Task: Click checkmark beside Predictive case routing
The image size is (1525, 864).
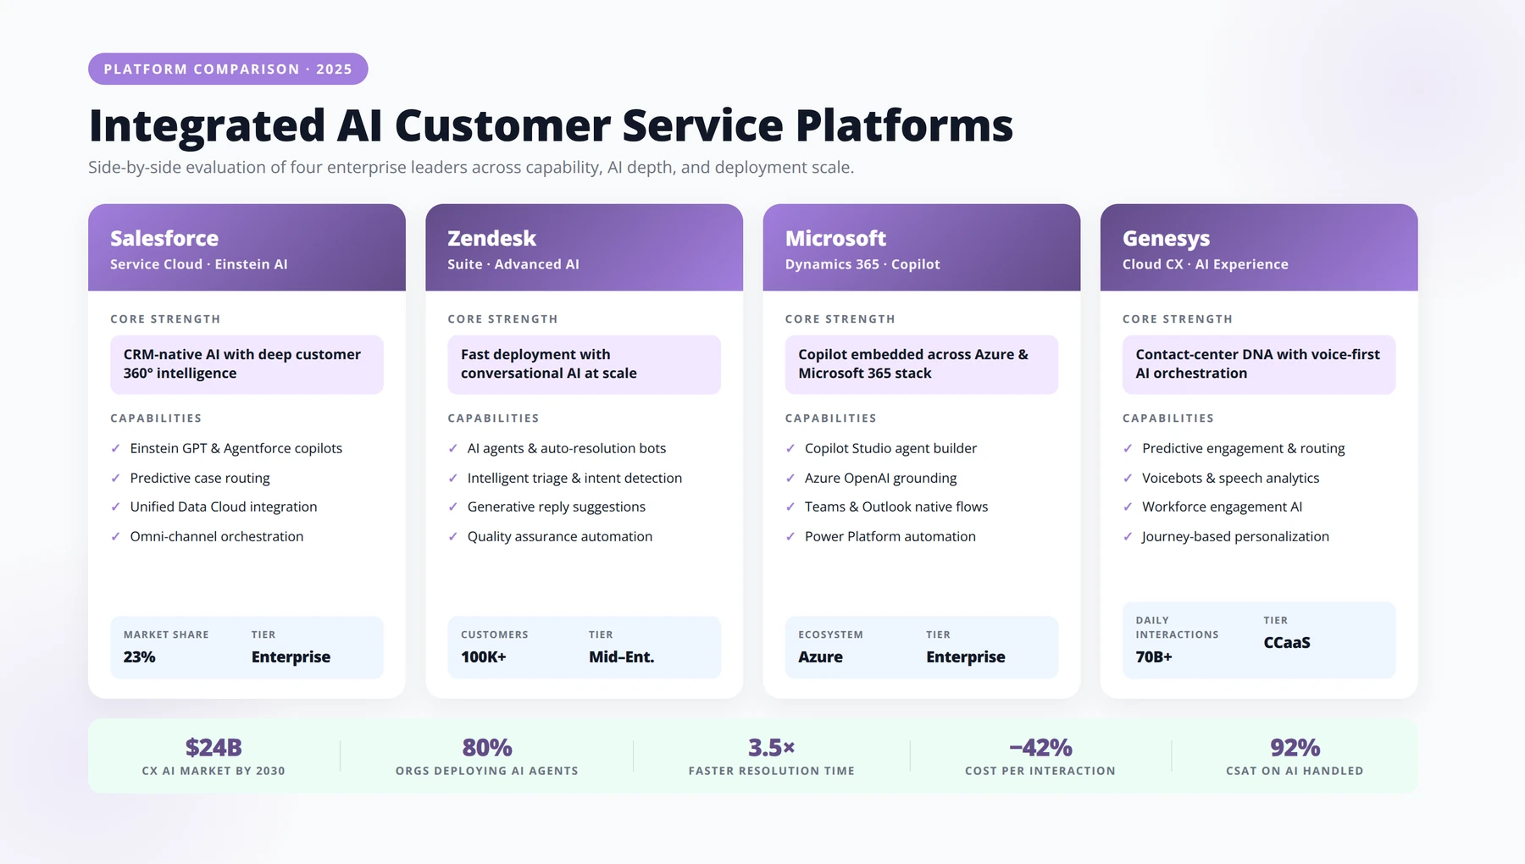Action: 115,478
